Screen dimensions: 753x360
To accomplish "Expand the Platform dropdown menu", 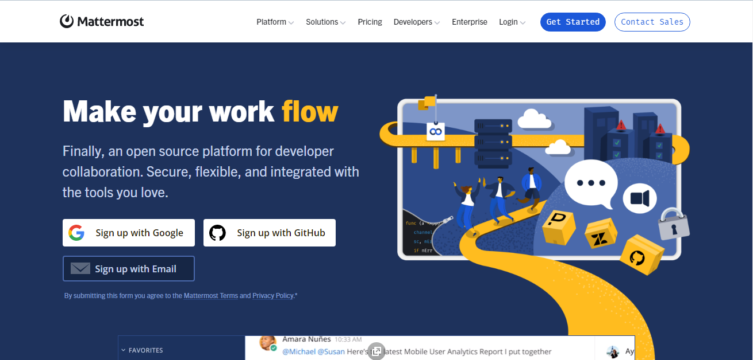I will pos(275,22).
